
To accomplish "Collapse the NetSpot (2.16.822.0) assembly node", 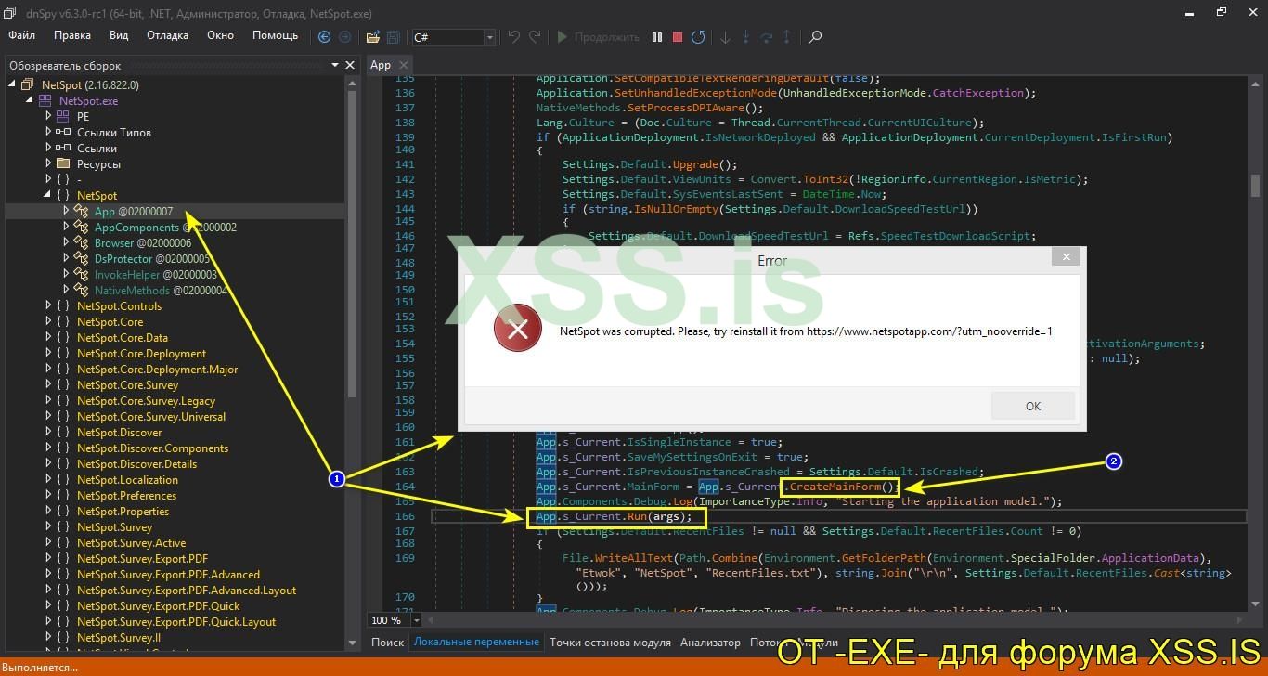I will pos(13,84).
